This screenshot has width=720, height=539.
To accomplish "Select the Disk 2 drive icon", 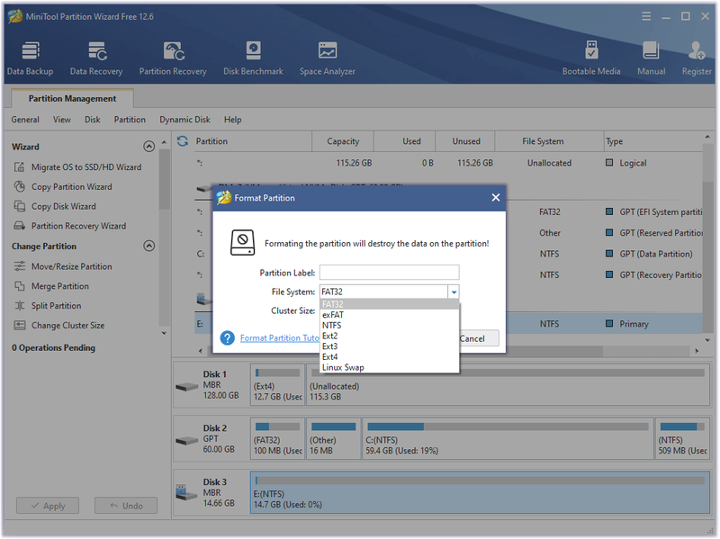I will (186, 441).
